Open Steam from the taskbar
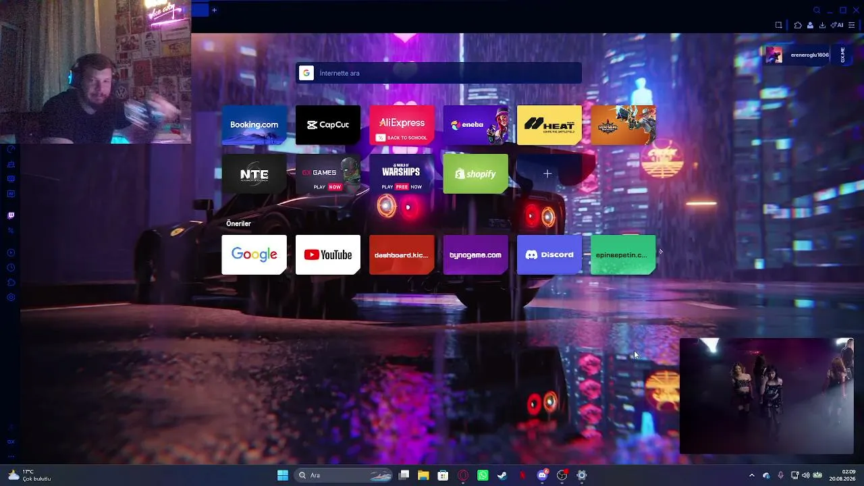The image size is (864, 486). click(x=502, y=475)
